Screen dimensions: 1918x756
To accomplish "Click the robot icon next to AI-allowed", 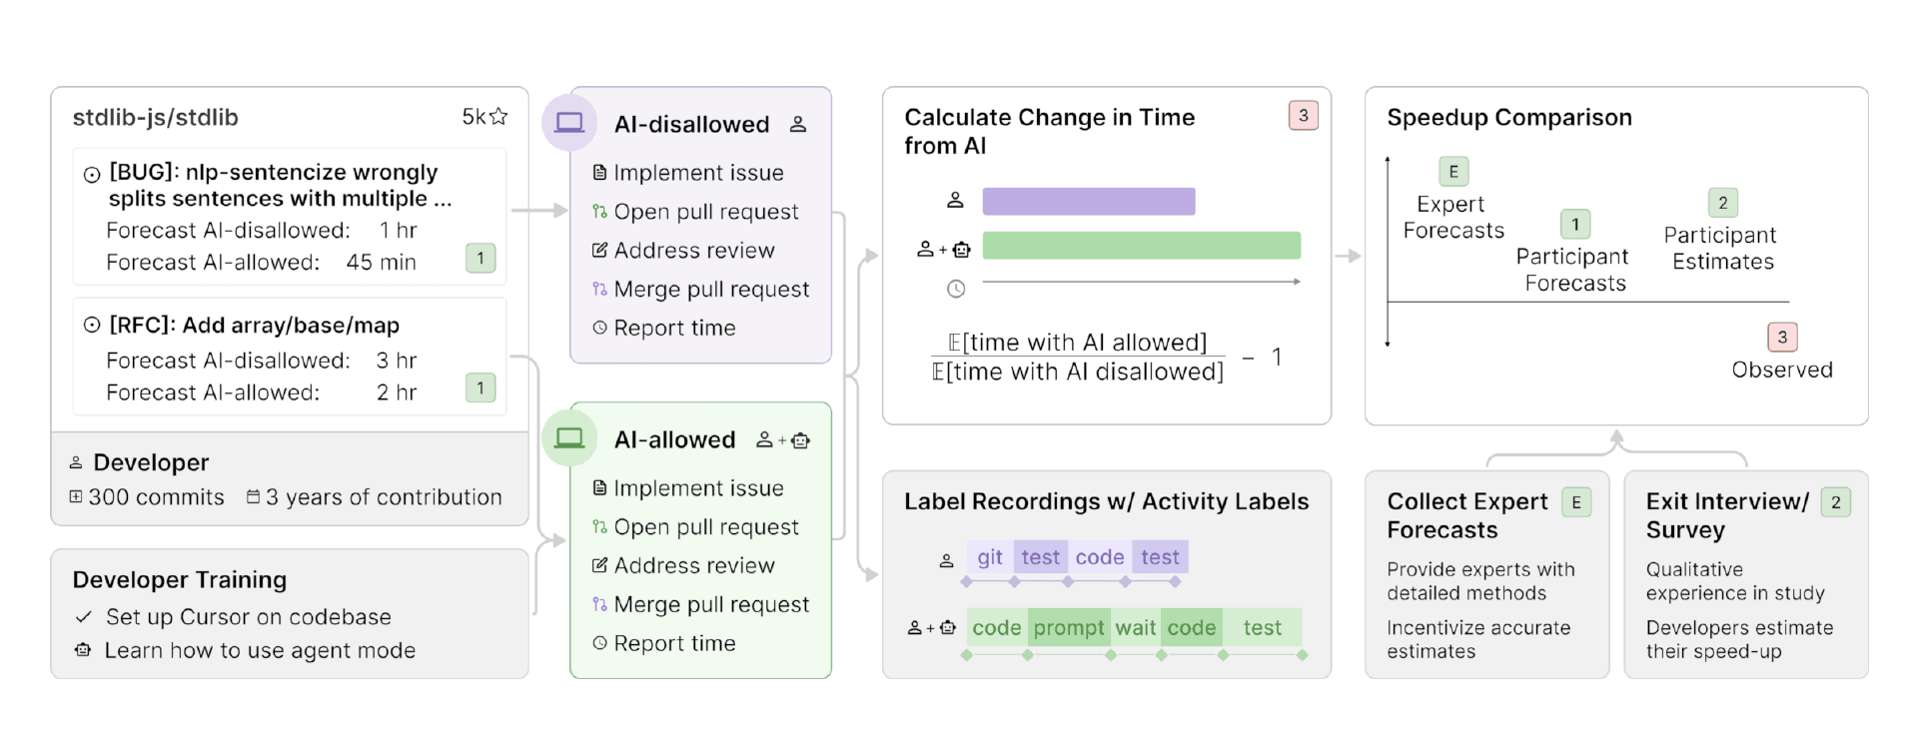I will [801, 440].
